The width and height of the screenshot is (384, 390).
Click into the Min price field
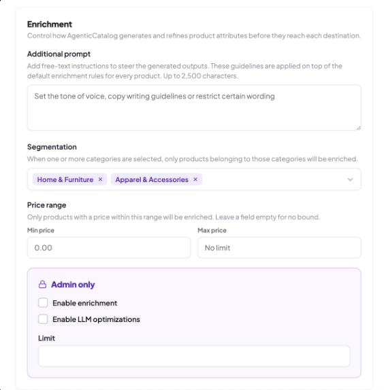pos(109,247)
